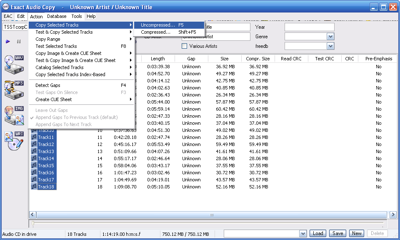Click the WAV uncompressed copy icon
The height and width of the screenshot is (240, 400).
(x=14, y=64)
